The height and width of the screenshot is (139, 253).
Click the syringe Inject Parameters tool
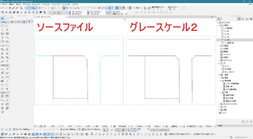(17, 8)
